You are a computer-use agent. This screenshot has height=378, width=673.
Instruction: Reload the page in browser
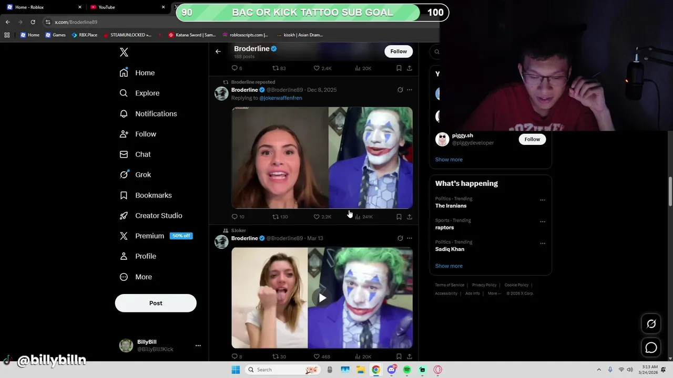point(33,22)
